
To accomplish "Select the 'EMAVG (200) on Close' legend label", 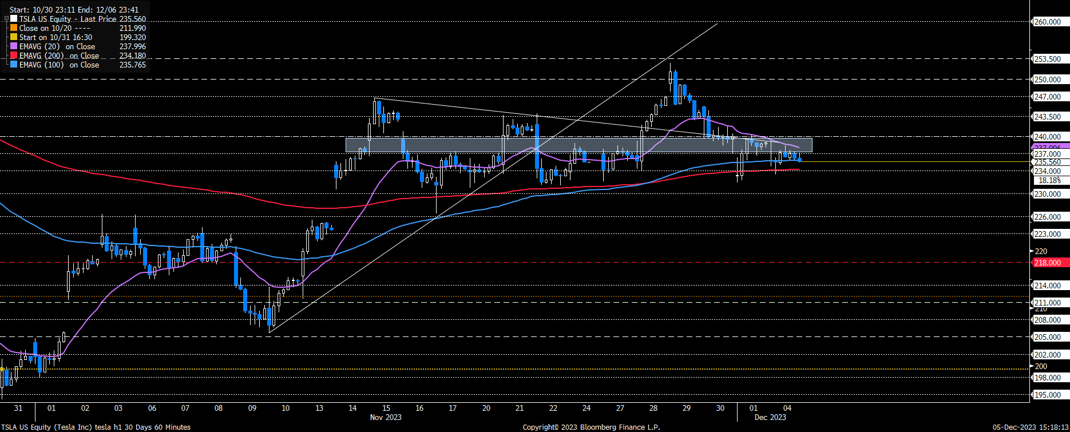I will [59, 56].
